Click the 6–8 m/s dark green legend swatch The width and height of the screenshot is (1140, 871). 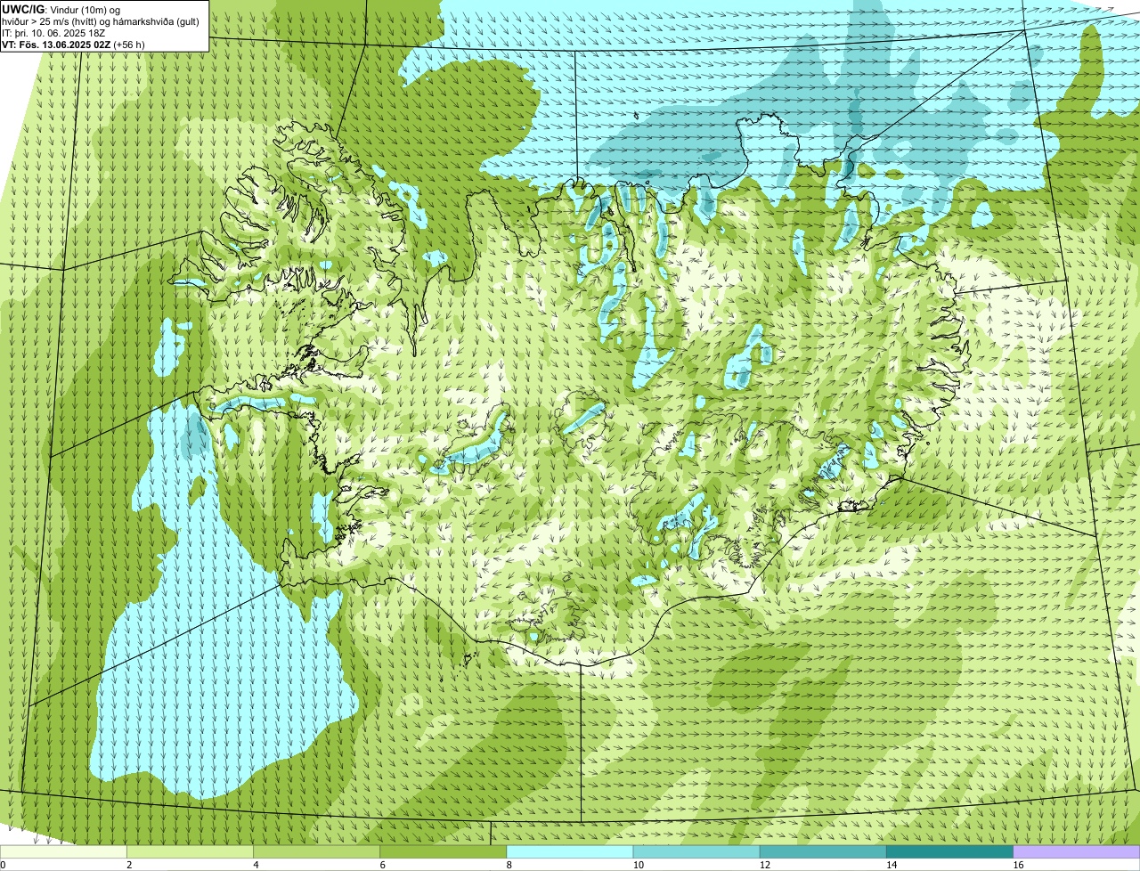444,852
